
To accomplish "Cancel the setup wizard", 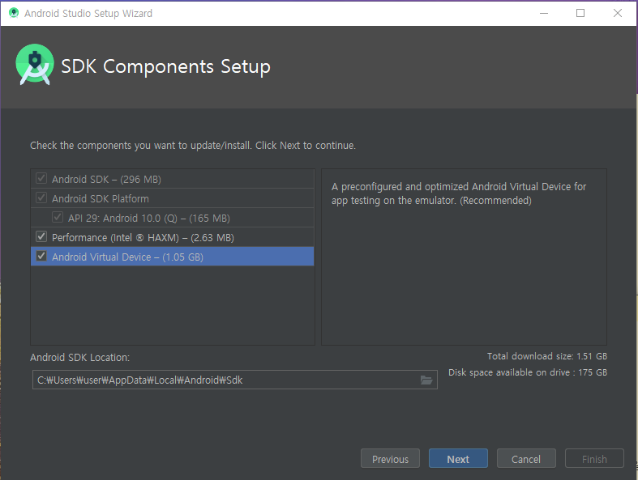I will click(526, 458).
